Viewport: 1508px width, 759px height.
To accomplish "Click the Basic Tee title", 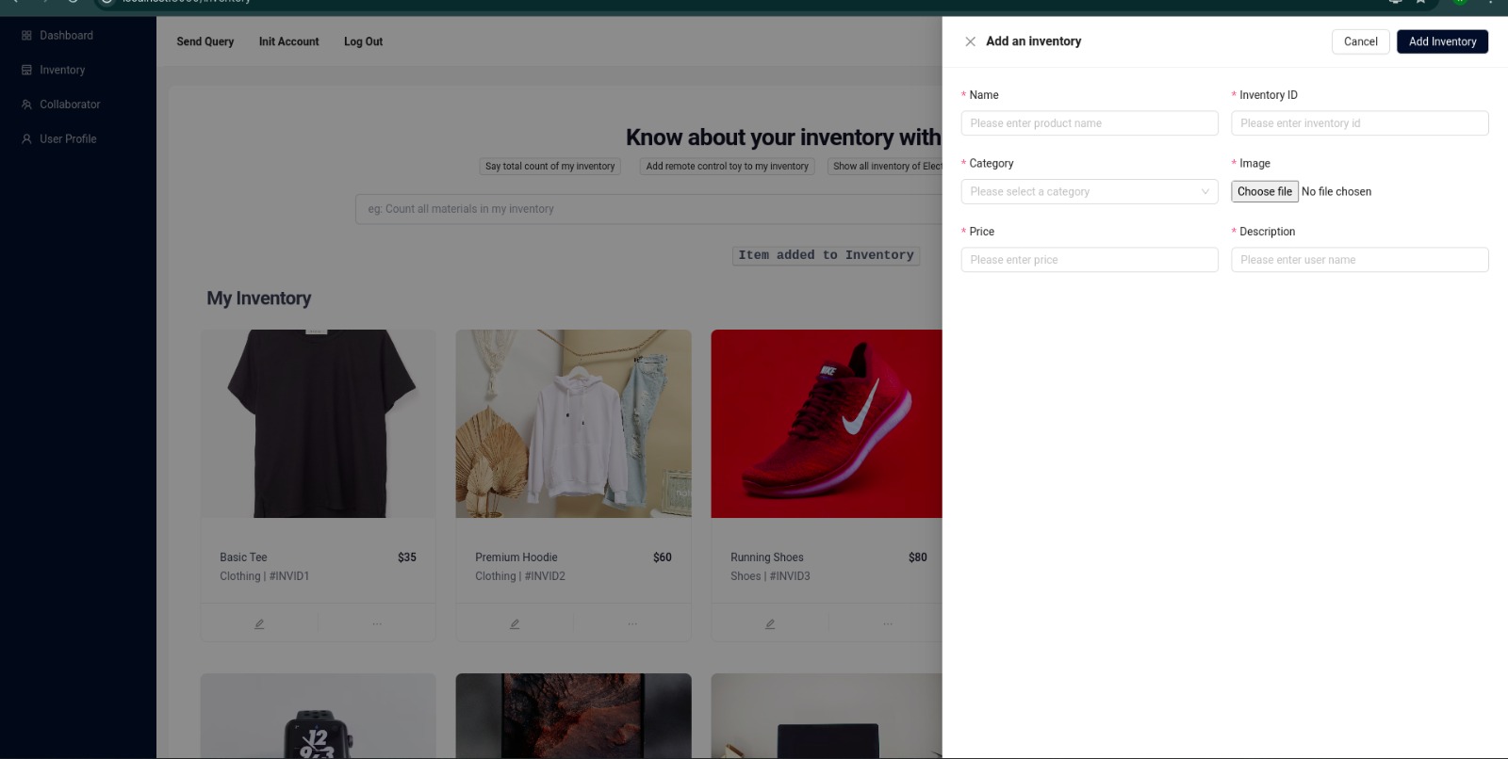I will tap(243, 557).
